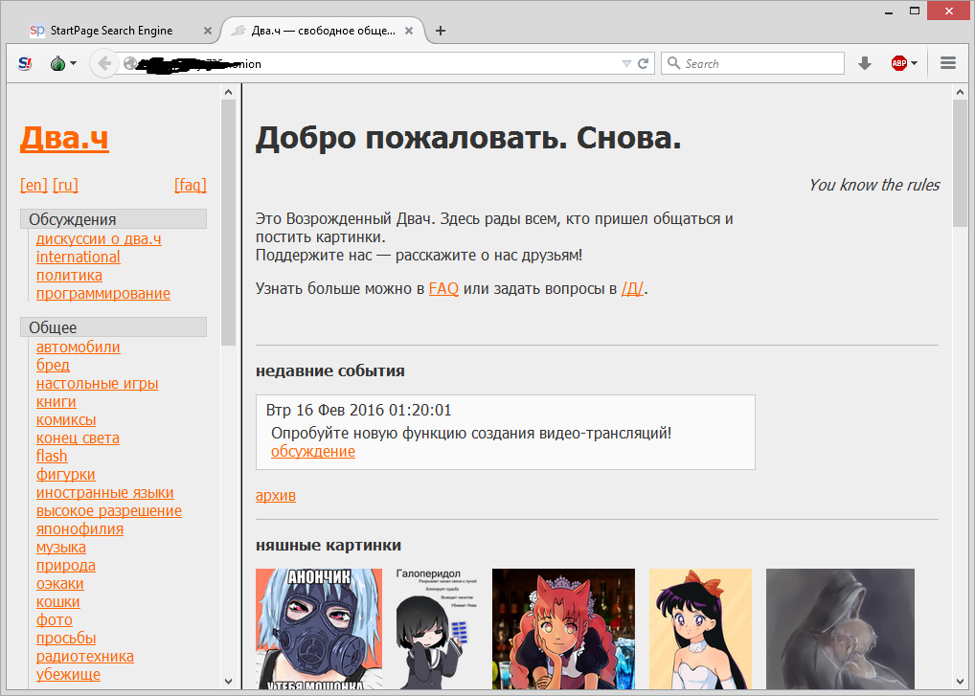The width and height of the screenshot is (975, 696).
Task: Open the red bow girl thumbnail
Action: [x=700, y=629]
